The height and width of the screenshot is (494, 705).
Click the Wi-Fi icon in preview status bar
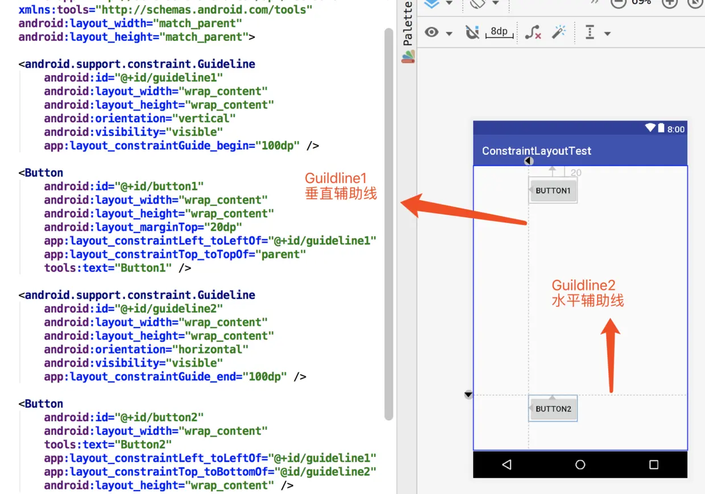(x=650, y=128)
